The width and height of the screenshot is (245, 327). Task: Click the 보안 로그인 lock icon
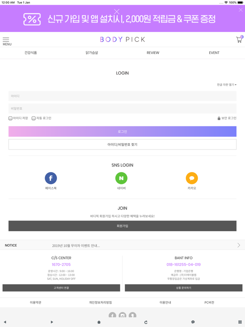219,118
